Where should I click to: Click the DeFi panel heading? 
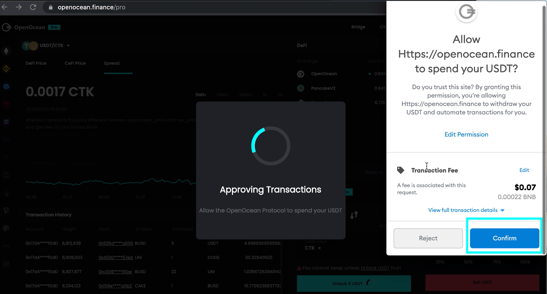pyautogui.click(x=302, y=45)
